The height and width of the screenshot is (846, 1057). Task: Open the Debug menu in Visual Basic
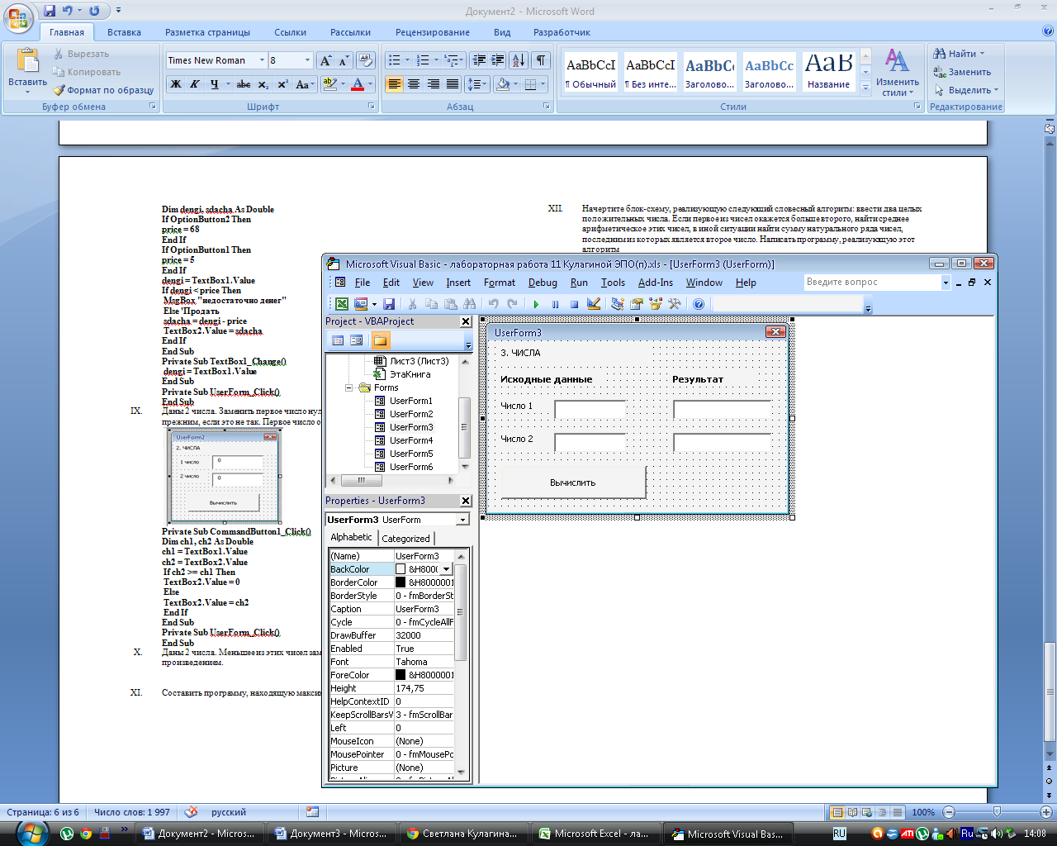543,283
